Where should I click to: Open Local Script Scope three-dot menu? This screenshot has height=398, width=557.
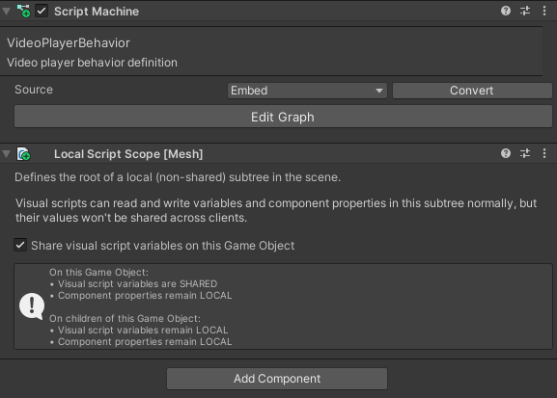[x=544, y=153]
